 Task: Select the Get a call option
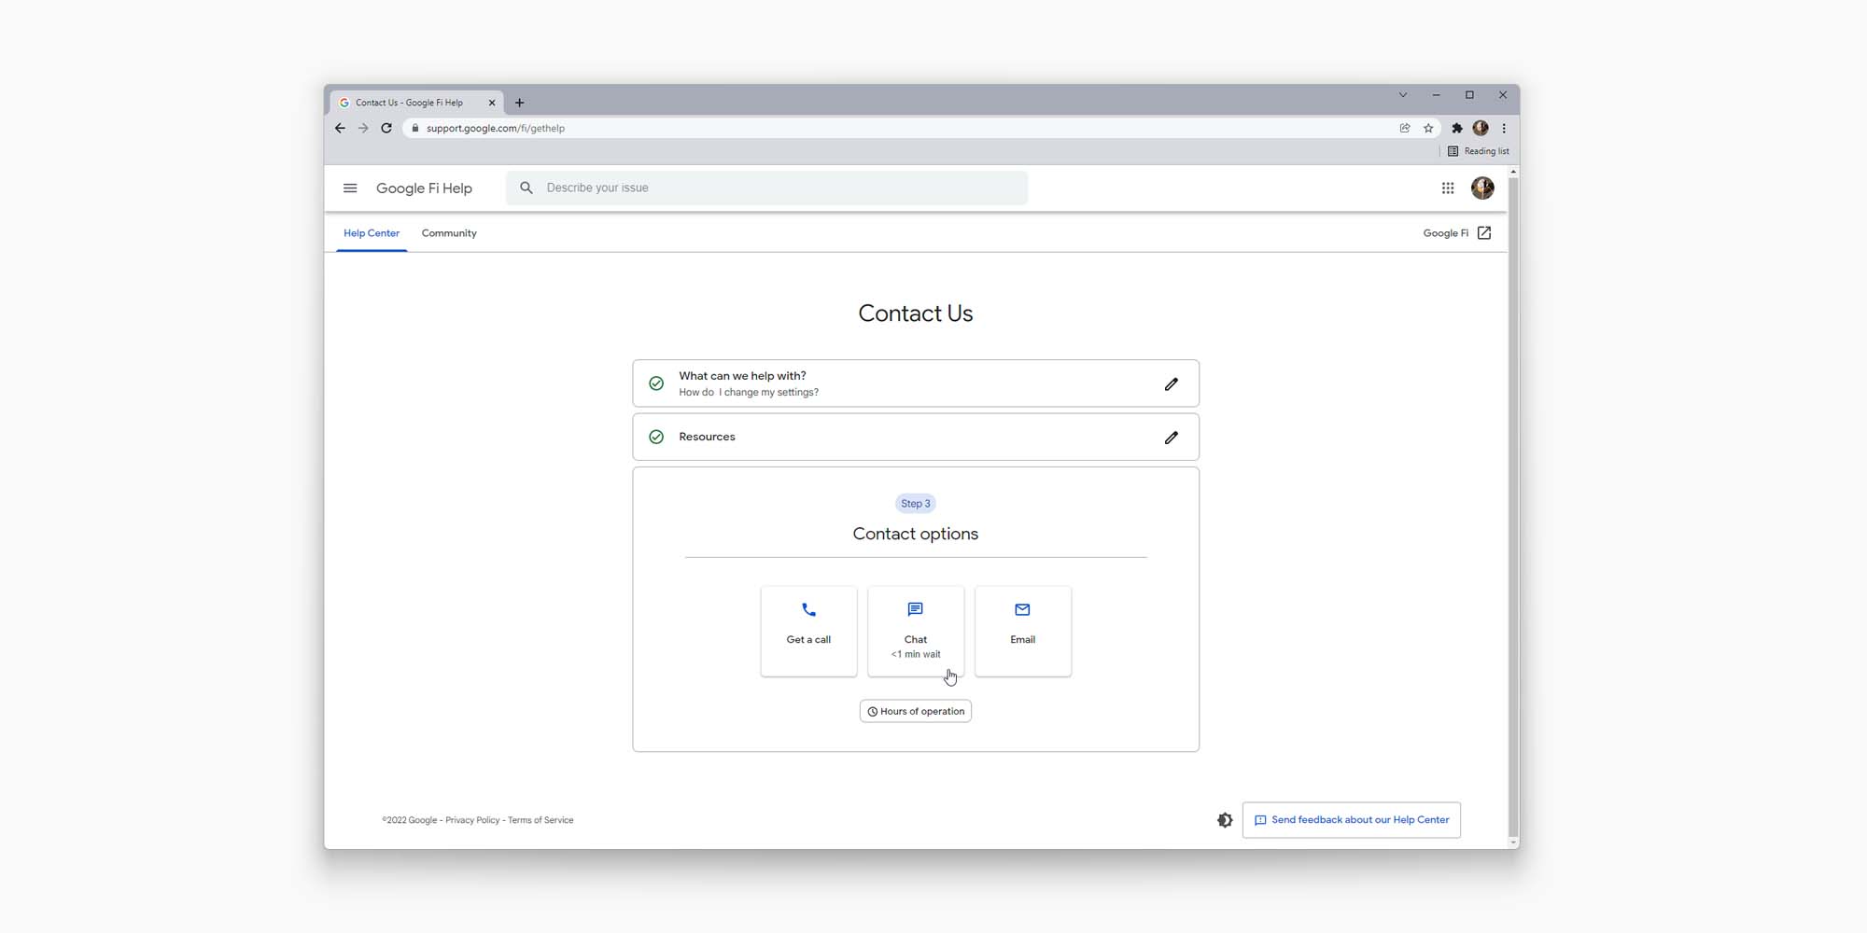(x=808, y=631)
